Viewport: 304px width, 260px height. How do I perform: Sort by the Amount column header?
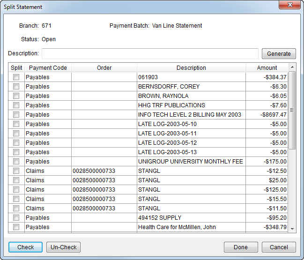pos(267,68)
